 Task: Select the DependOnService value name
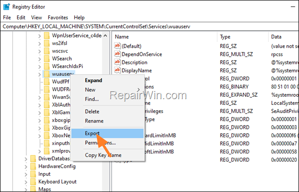pos(142,54)
